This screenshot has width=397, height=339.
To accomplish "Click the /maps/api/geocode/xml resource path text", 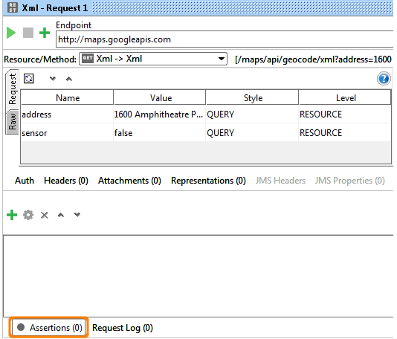I will [x=314, y=59].
